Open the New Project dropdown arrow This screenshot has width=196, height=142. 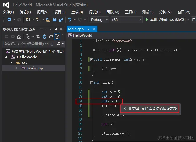tap(33, 20)
